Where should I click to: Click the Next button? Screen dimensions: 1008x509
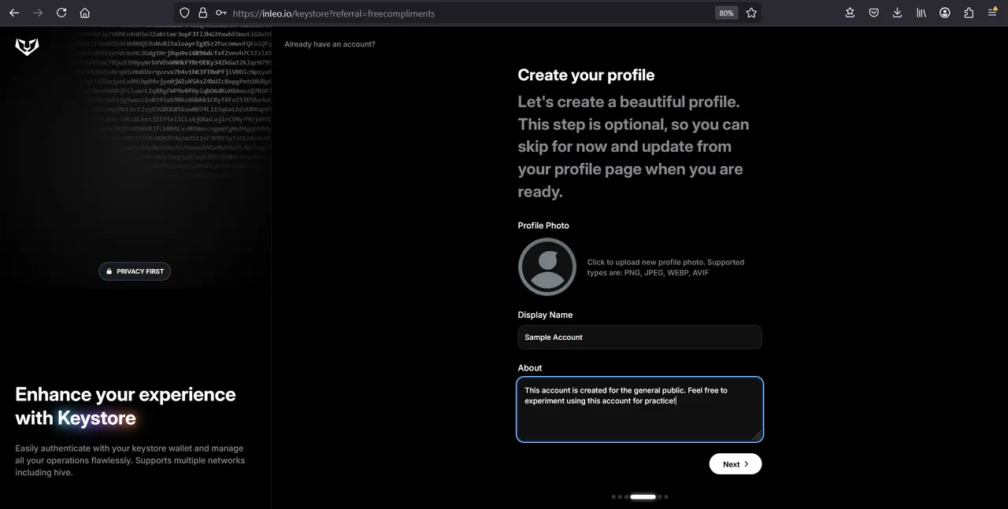pos(736,464)
